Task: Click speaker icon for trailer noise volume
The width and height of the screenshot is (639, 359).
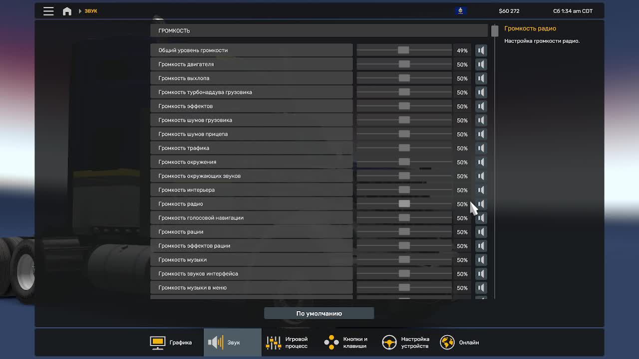Action: pos(481,134)
